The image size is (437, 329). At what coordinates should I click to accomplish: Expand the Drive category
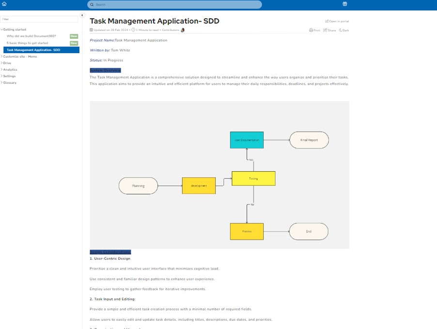2,63
